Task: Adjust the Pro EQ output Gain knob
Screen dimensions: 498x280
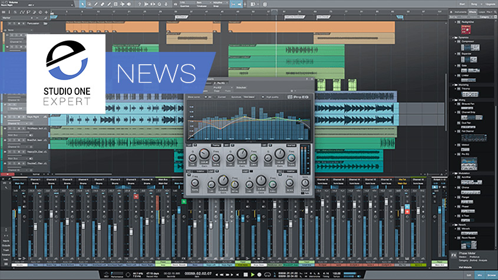Action: point(305,183)
